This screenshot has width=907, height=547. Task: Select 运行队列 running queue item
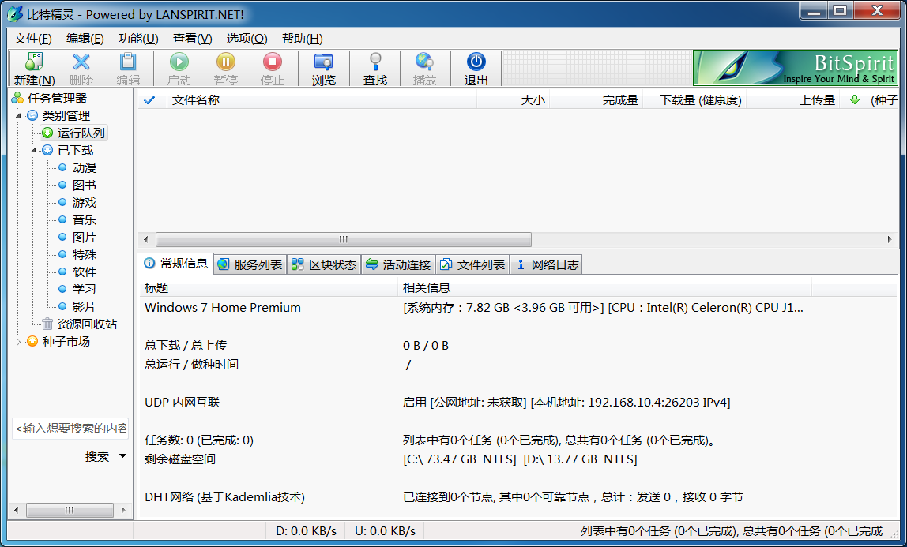pos(81,133)
